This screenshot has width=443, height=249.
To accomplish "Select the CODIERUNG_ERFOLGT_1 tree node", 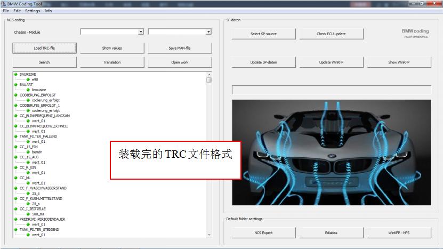I will tap(39, 106).
